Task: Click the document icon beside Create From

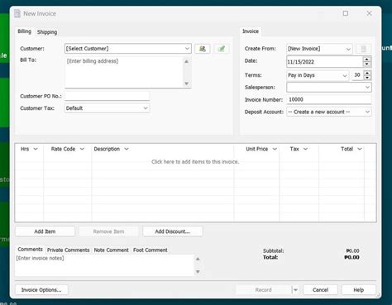Action: (x=363, y=49)
